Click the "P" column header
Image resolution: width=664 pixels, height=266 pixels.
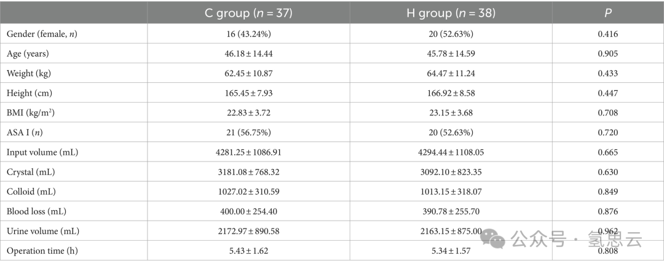click(607, 13)
